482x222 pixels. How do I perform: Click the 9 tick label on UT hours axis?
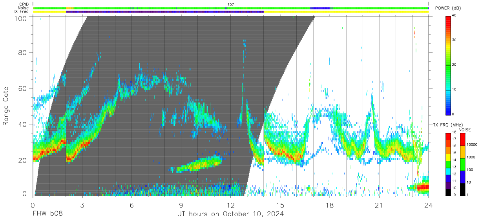(x=181, y=205)
